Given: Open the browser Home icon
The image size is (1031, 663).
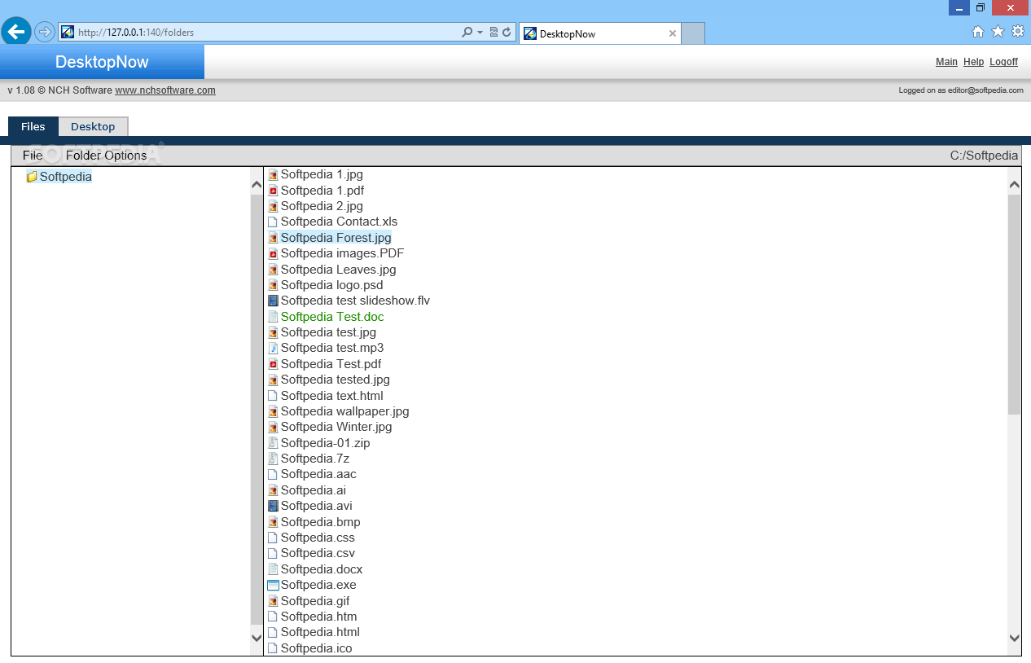Looking at the screenshot, I should pyautogui.click(x=978, y=32).
